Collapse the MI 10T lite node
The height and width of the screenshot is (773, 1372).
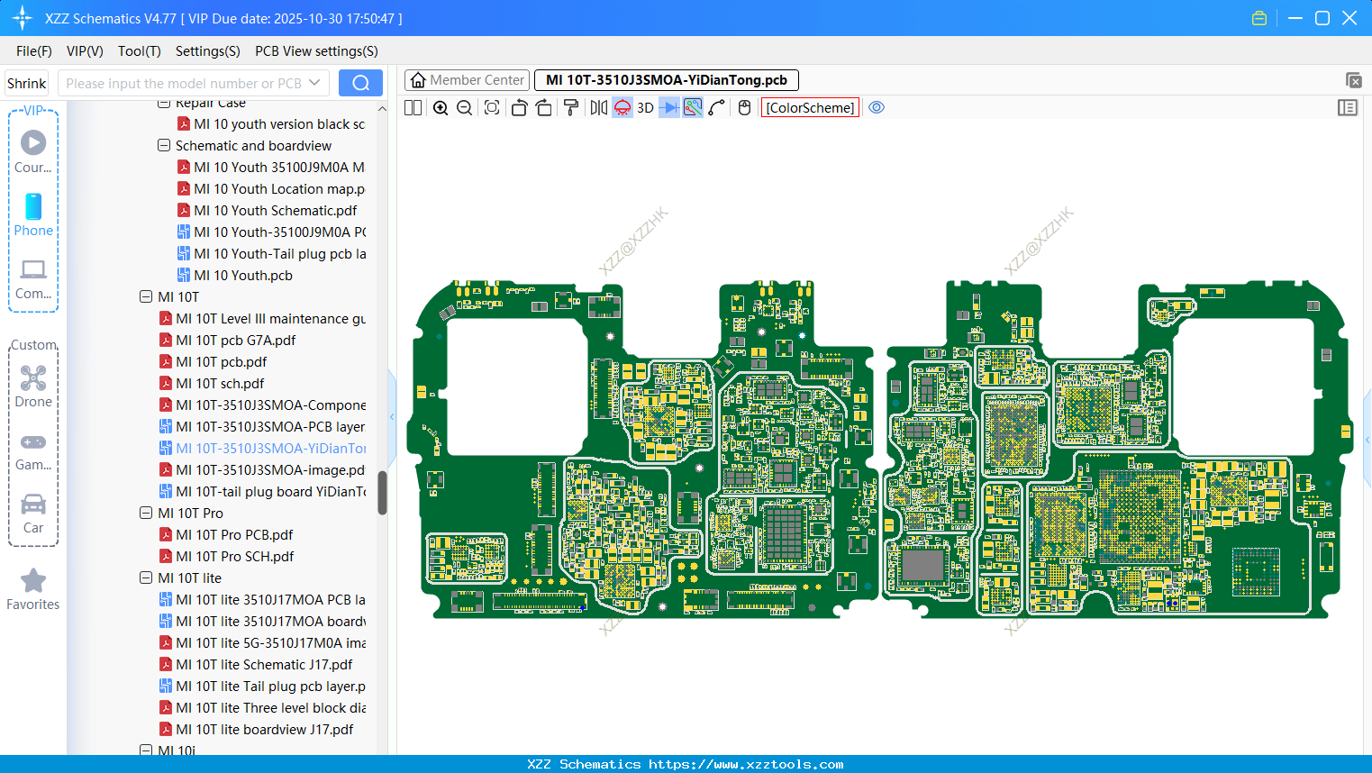[x=146, y=577]
